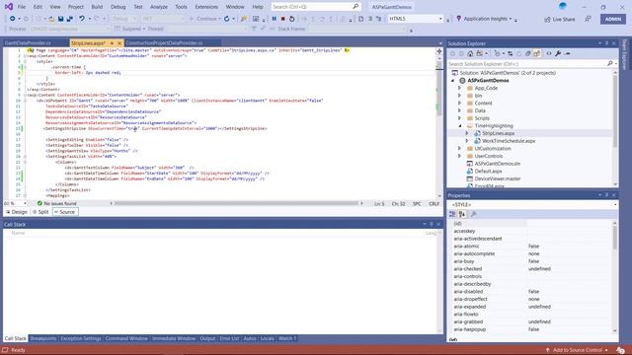
Task: Expand the Content folder node
Action: (x=459, y=103)
